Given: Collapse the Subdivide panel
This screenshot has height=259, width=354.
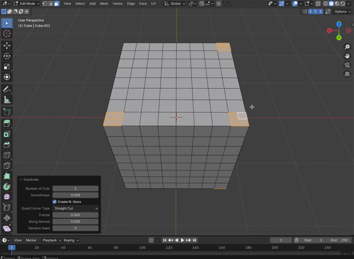Looking at the screenshot, I should (21, 180).
